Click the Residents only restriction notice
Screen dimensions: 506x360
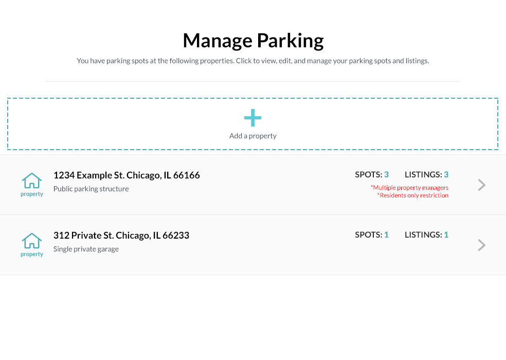point(412,195)
